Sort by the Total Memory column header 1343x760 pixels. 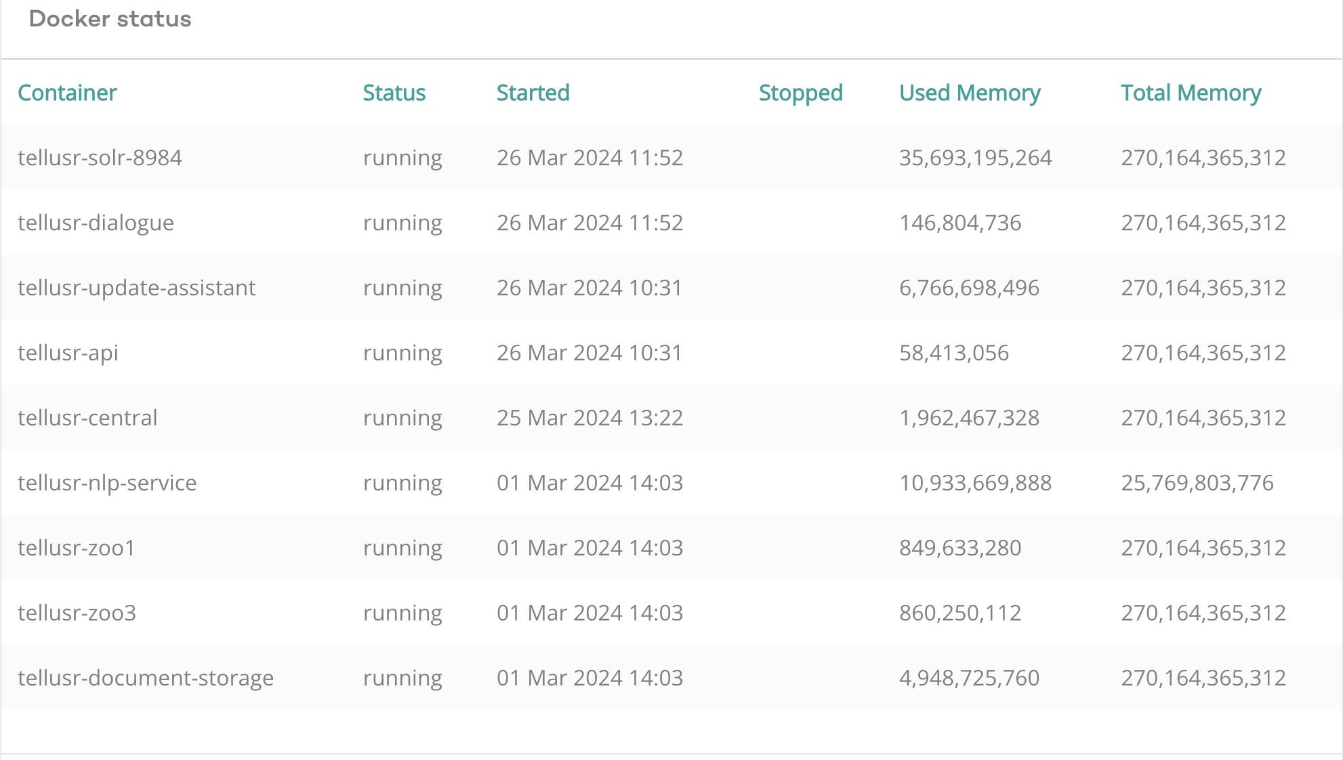[x=1191, y=93]
